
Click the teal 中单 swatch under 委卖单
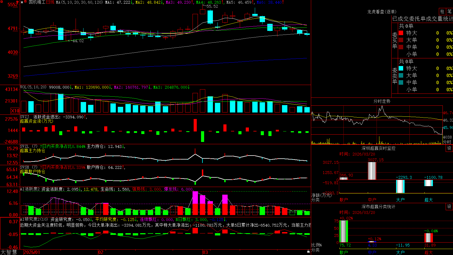coord(401,82)
